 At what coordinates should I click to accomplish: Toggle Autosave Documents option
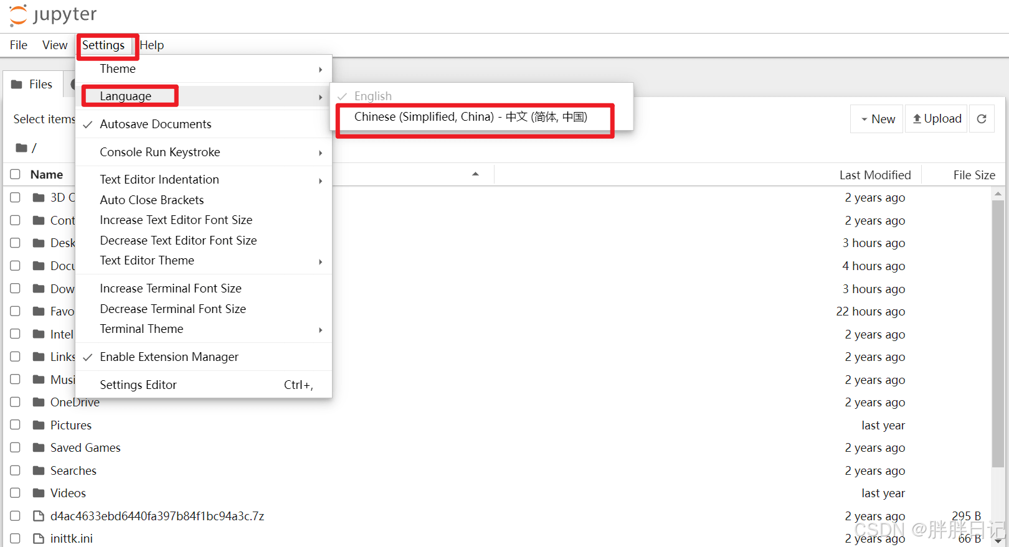tap(204, 124)
